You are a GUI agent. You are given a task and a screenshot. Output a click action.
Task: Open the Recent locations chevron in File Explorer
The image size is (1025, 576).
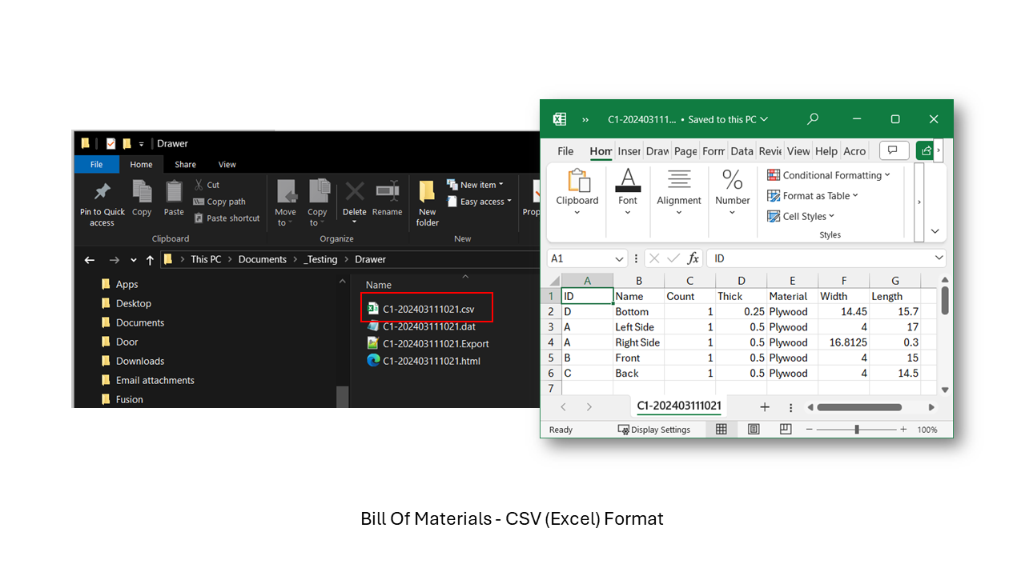pos(133,260)
